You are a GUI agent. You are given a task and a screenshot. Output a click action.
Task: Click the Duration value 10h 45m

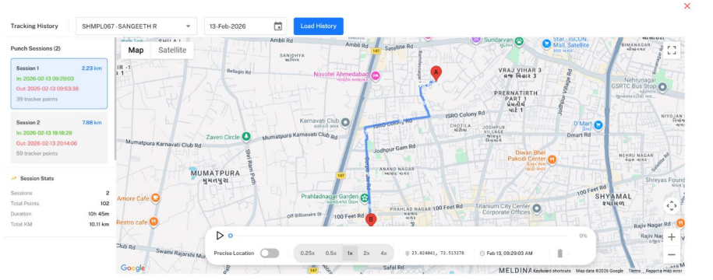tap(99, 214)
